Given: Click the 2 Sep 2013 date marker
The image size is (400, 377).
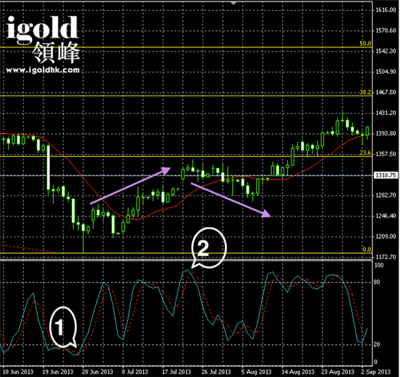Looking at the screenshot, I should click(x=375, y=372).
